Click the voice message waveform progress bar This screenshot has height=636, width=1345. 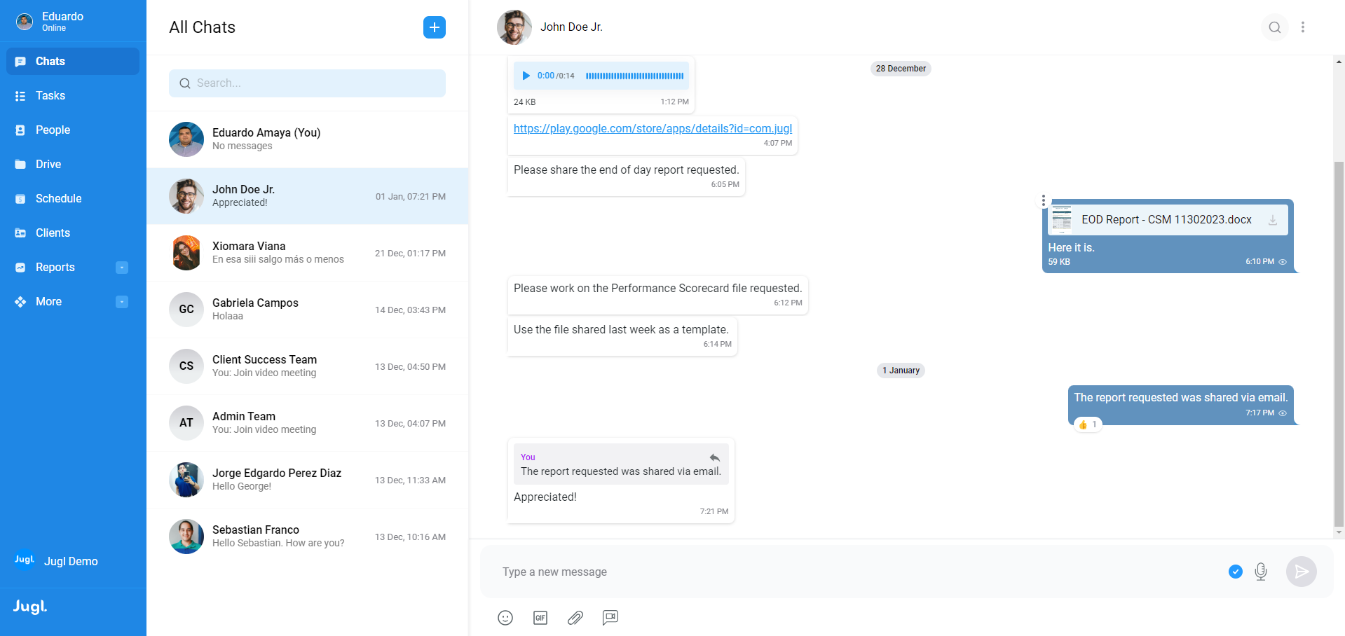pyautogui.click(x=634, y=76)
